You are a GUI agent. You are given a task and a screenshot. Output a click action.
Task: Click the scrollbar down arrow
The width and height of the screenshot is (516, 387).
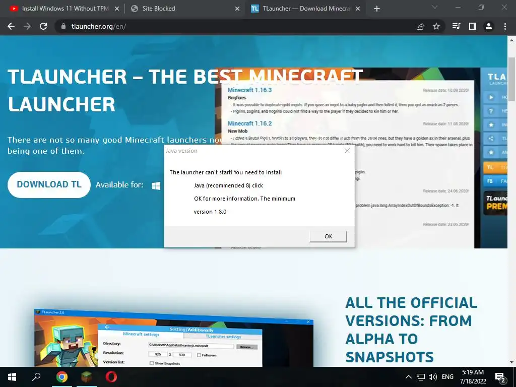click(511, 362)
